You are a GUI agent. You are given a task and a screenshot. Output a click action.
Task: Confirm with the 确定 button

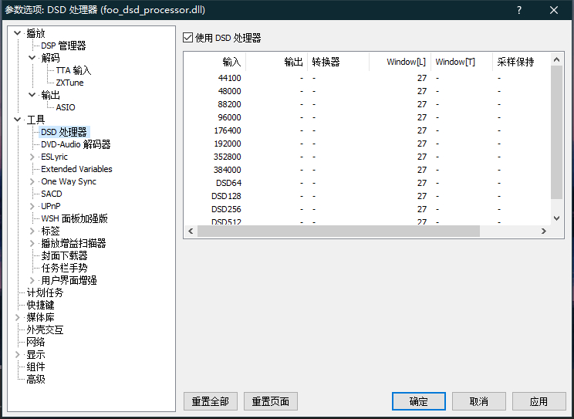pos(419,401)
